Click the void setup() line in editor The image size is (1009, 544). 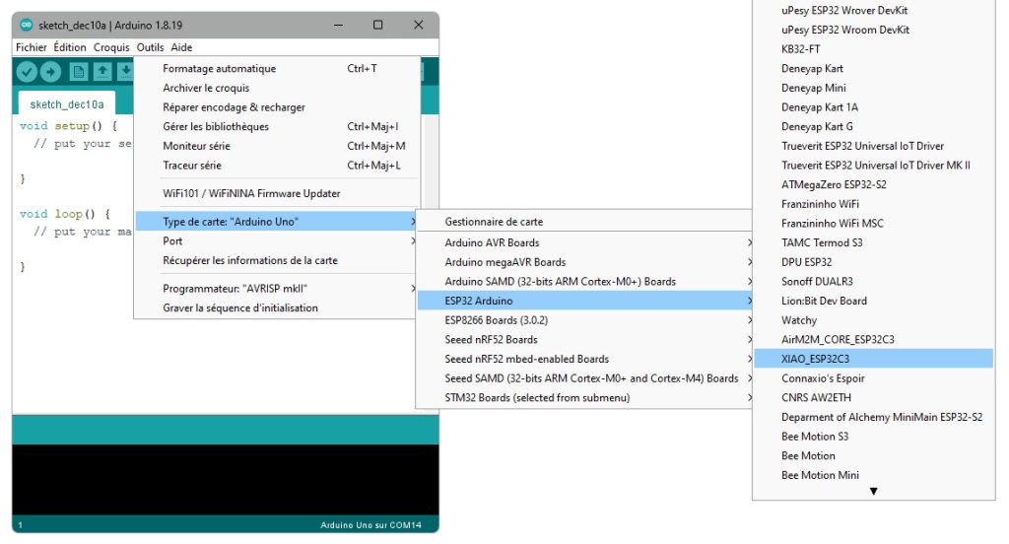pos(68,127)
